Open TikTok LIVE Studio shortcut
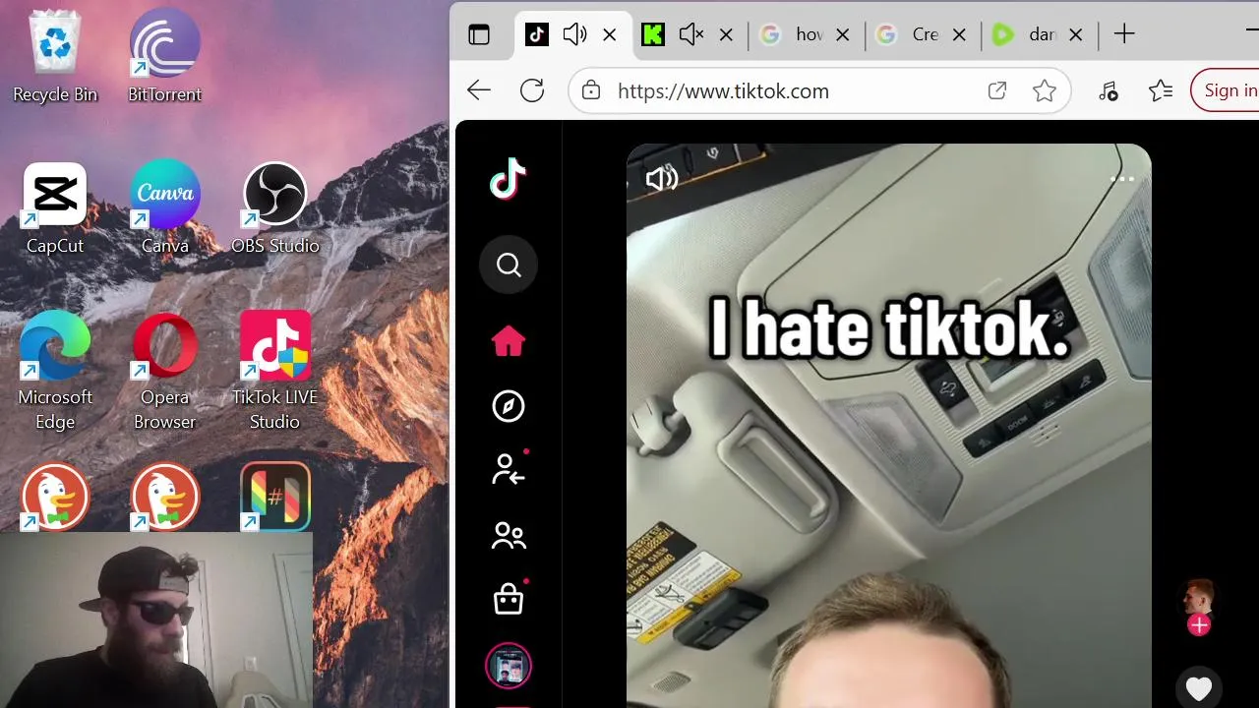The image size is (1259, 708). click(x=274, y=372)
